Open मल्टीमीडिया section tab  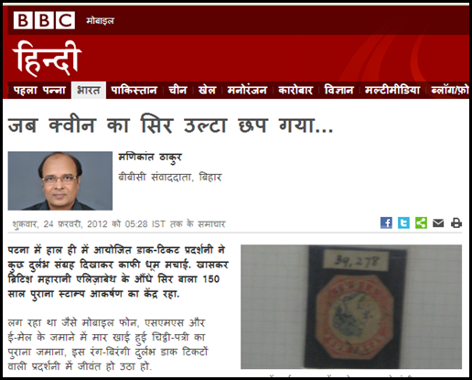[392, 91]
